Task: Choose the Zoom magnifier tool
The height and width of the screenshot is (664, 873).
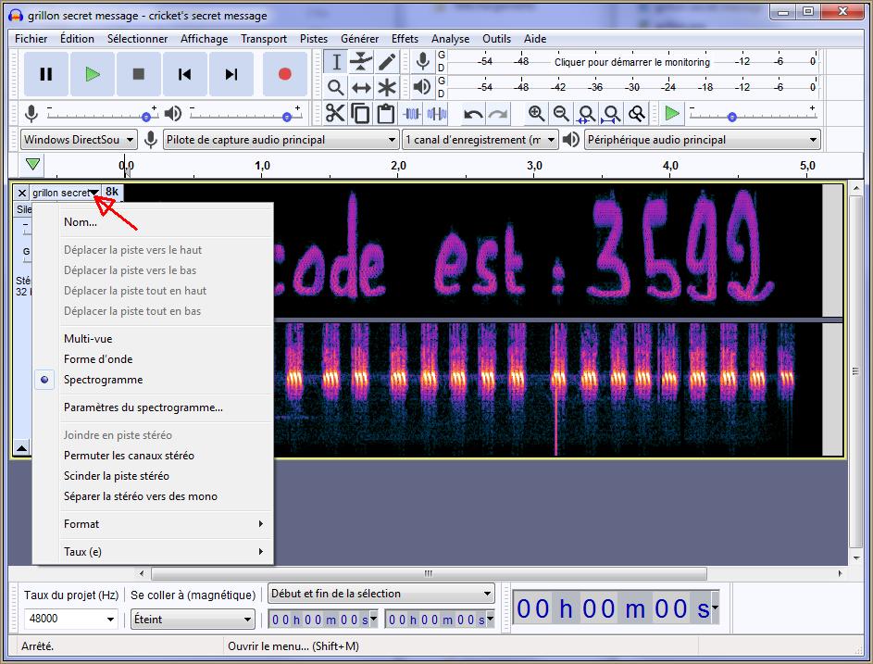Action: (x=336, y=88)
